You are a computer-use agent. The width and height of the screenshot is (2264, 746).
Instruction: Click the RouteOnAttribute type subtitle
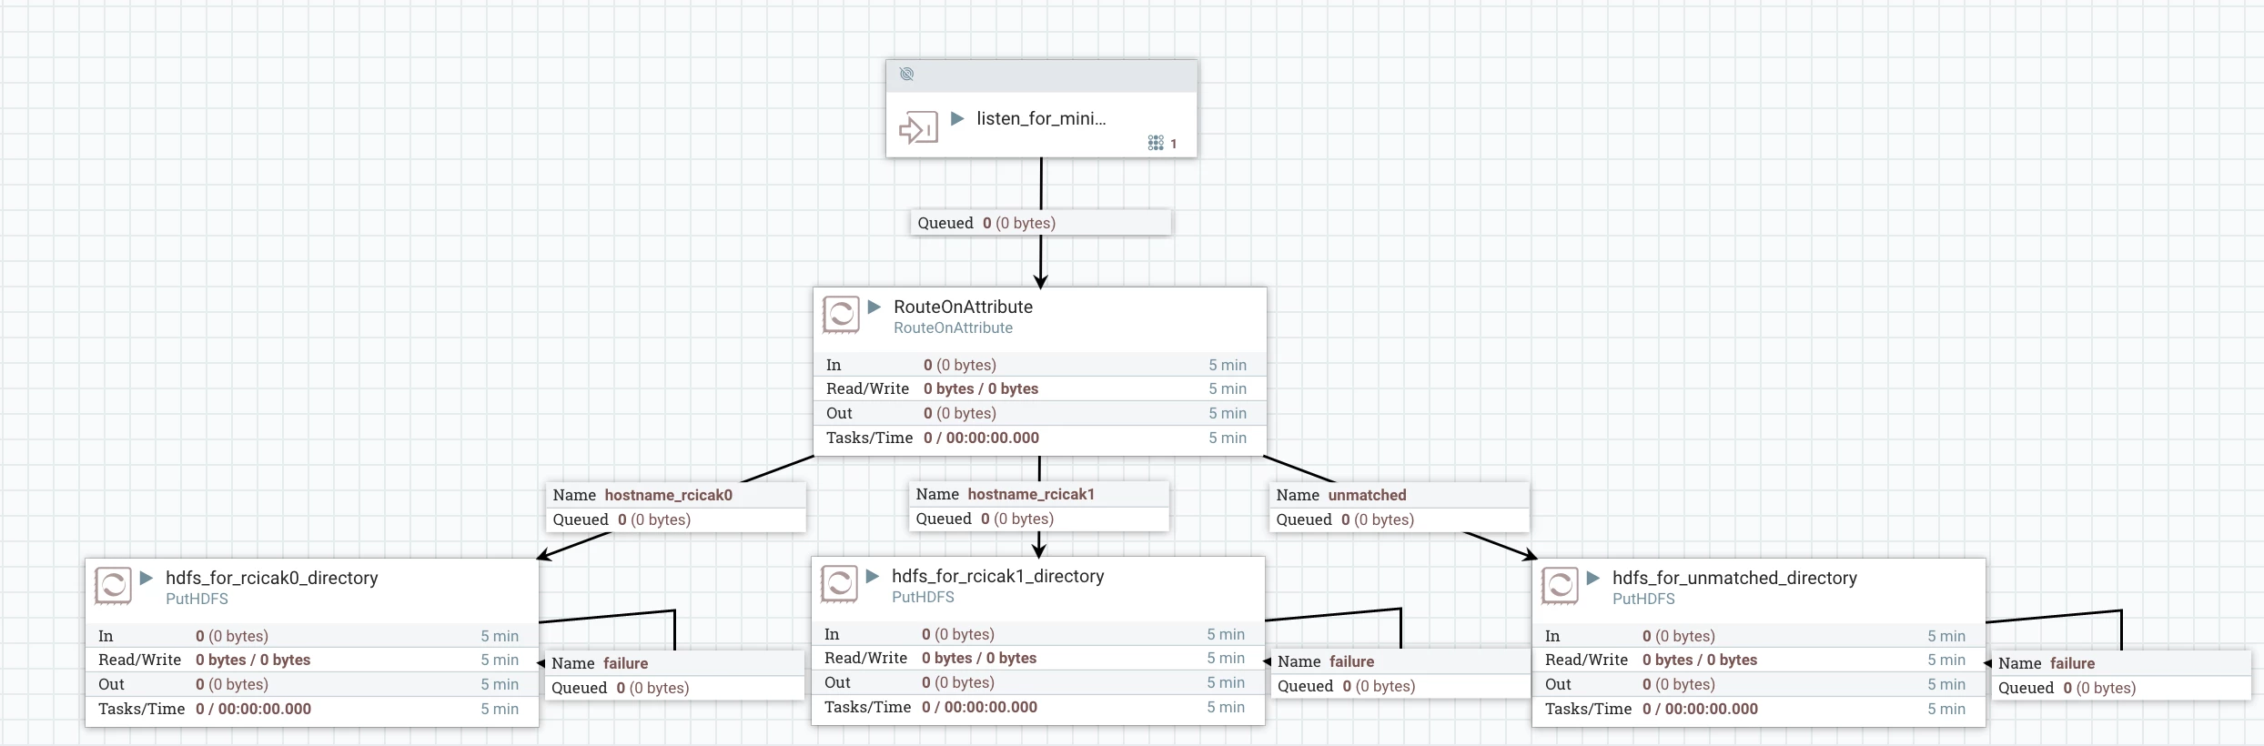pos(953,328)
